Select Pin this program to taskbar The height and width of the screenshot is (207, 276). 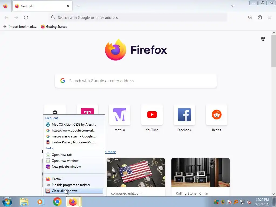tap(74, 185)
